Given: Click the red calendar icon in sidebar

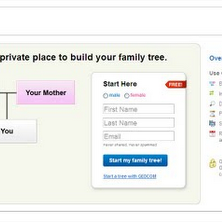Looking at the screenshot, I should [212, 134].
